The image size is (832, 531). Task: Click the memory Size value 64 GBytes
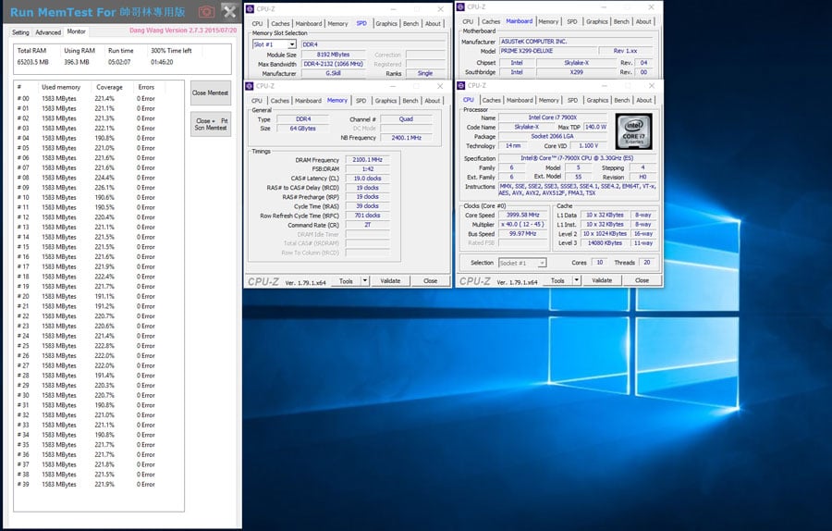pyautogui.click(x=302, y=129)
